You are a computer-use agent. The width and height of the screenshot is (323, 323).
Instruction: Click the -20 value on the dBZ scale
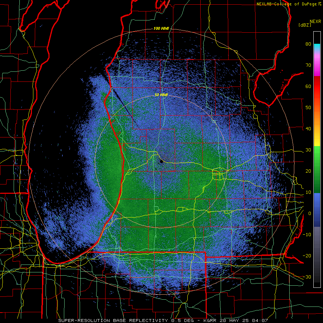click(307, 256)
